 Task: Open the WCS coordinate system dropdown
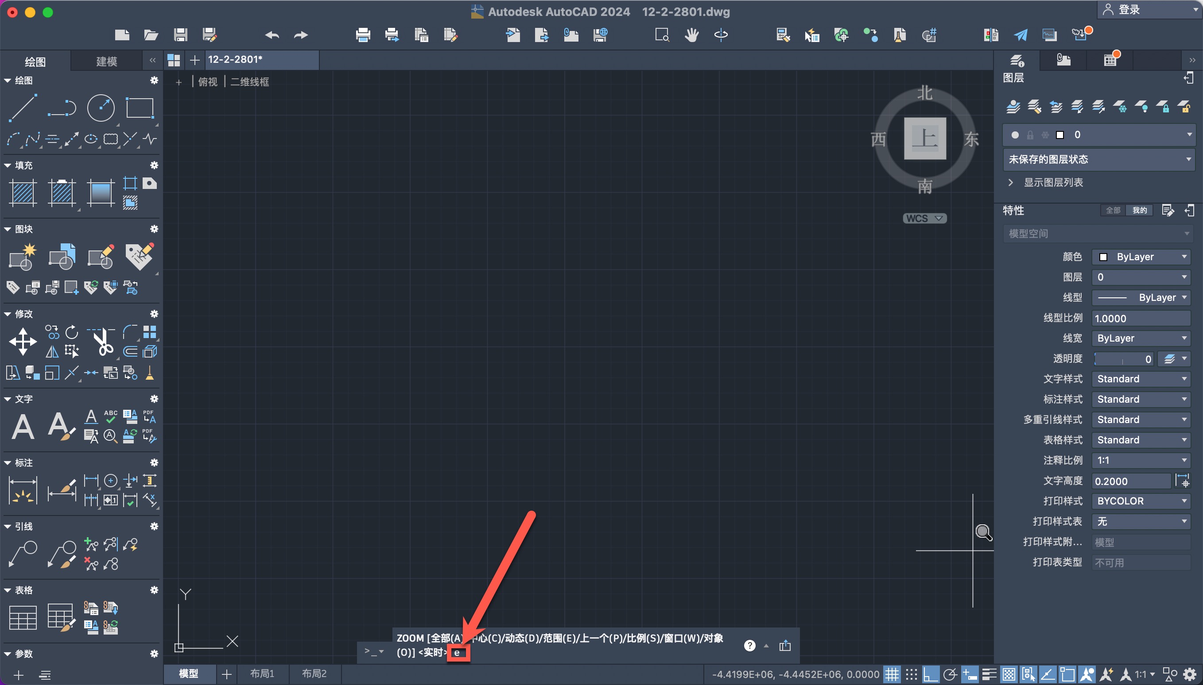click(925, 218)
